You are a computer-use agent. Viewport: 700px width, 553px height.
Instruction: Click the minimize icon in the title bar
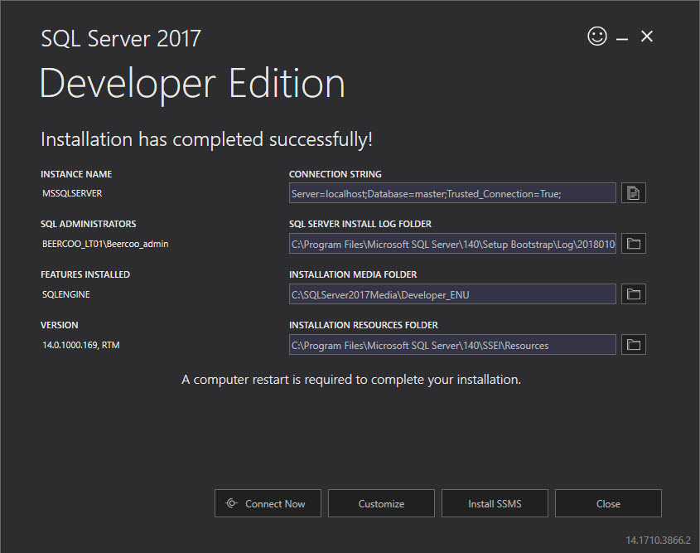click(621, 36)
